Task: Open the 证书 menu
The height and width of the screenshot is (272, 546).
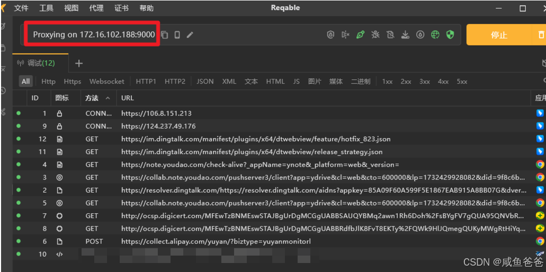Action: tap(121, 8)
